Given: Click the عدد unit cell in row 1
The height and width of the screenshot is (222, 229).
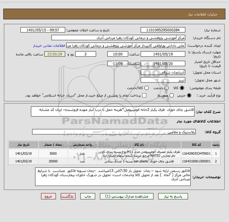Looking at the screenshot, I should pyautogui.click(x=82, y=153).
